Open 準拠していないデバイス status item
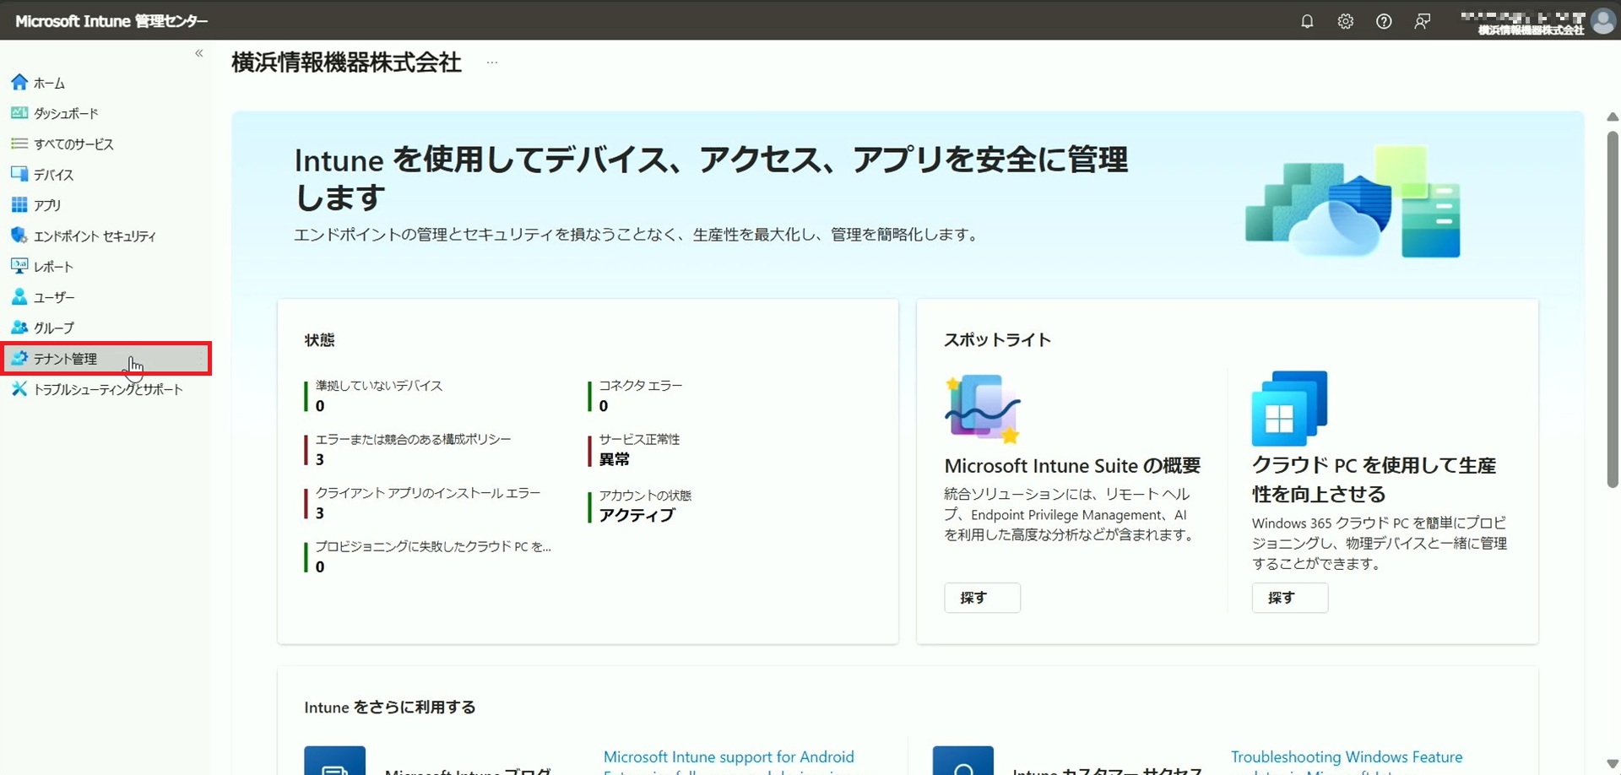 (379, 395)
